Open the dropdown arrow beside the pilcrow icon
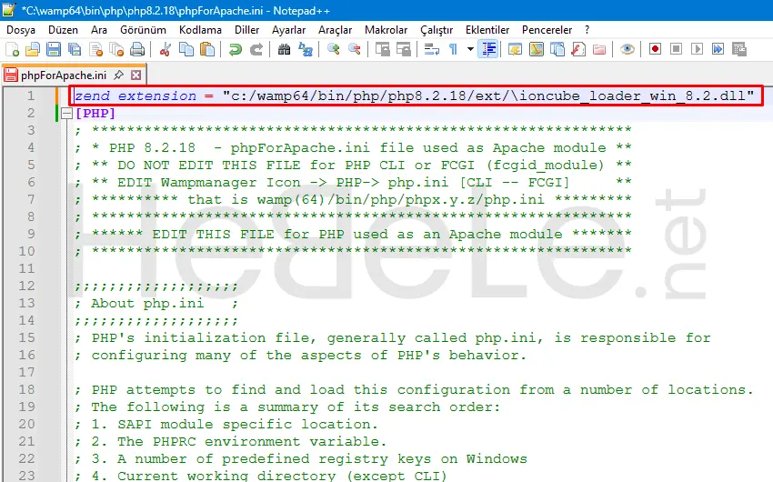The image size is (773, 482). [x=470, y=49]
